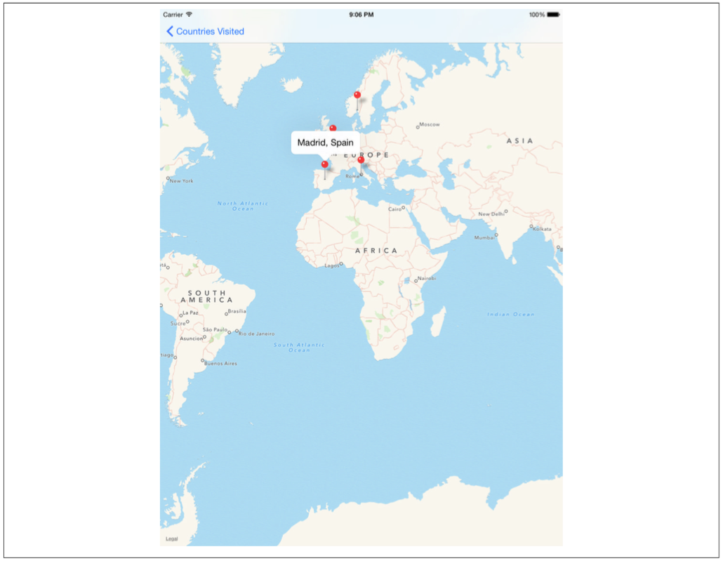Tap the New Delhi city label
Image resolution: width=723 pixels, height=561 pixels.
491,214
